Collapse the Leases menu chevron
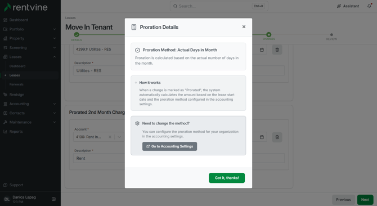Viewport: 377px width, 206px height. pos(55,57)
